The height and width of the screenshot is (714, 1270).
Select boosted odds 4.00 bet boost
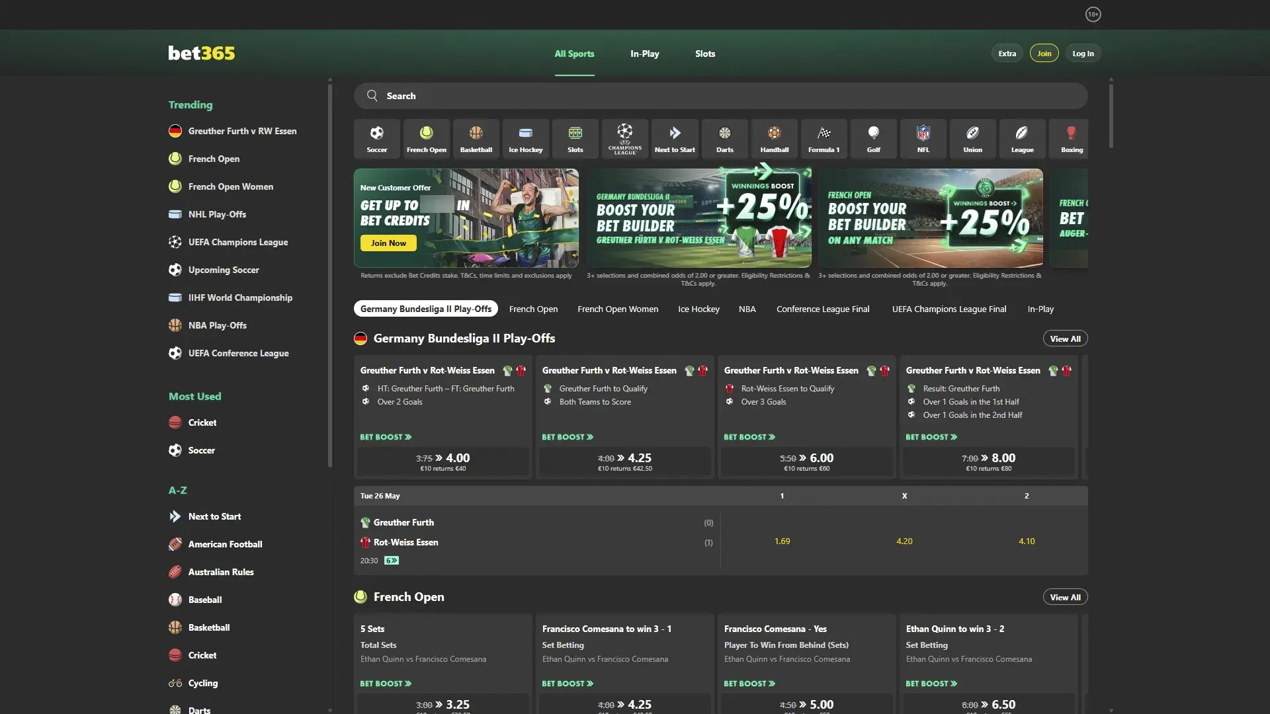click(x=443, y=461)
